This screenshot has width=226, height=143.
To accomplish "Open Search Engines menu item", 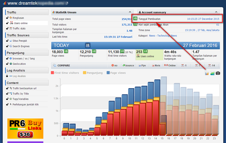I will 21,46.
